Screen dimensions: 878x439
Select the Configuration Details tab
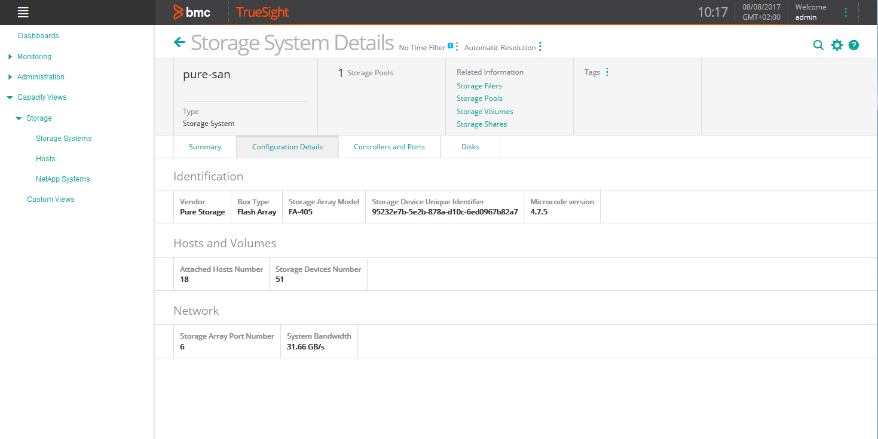pyautogui.click(x=287, y=147)
